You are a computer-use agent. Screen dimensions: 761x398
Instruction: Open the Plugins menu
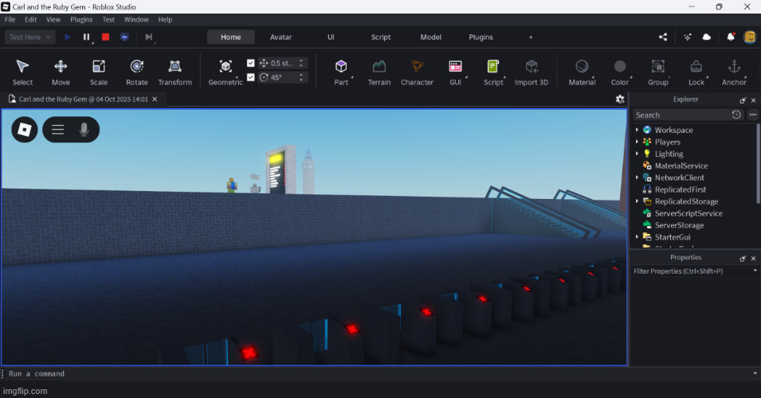click(81, 19)
